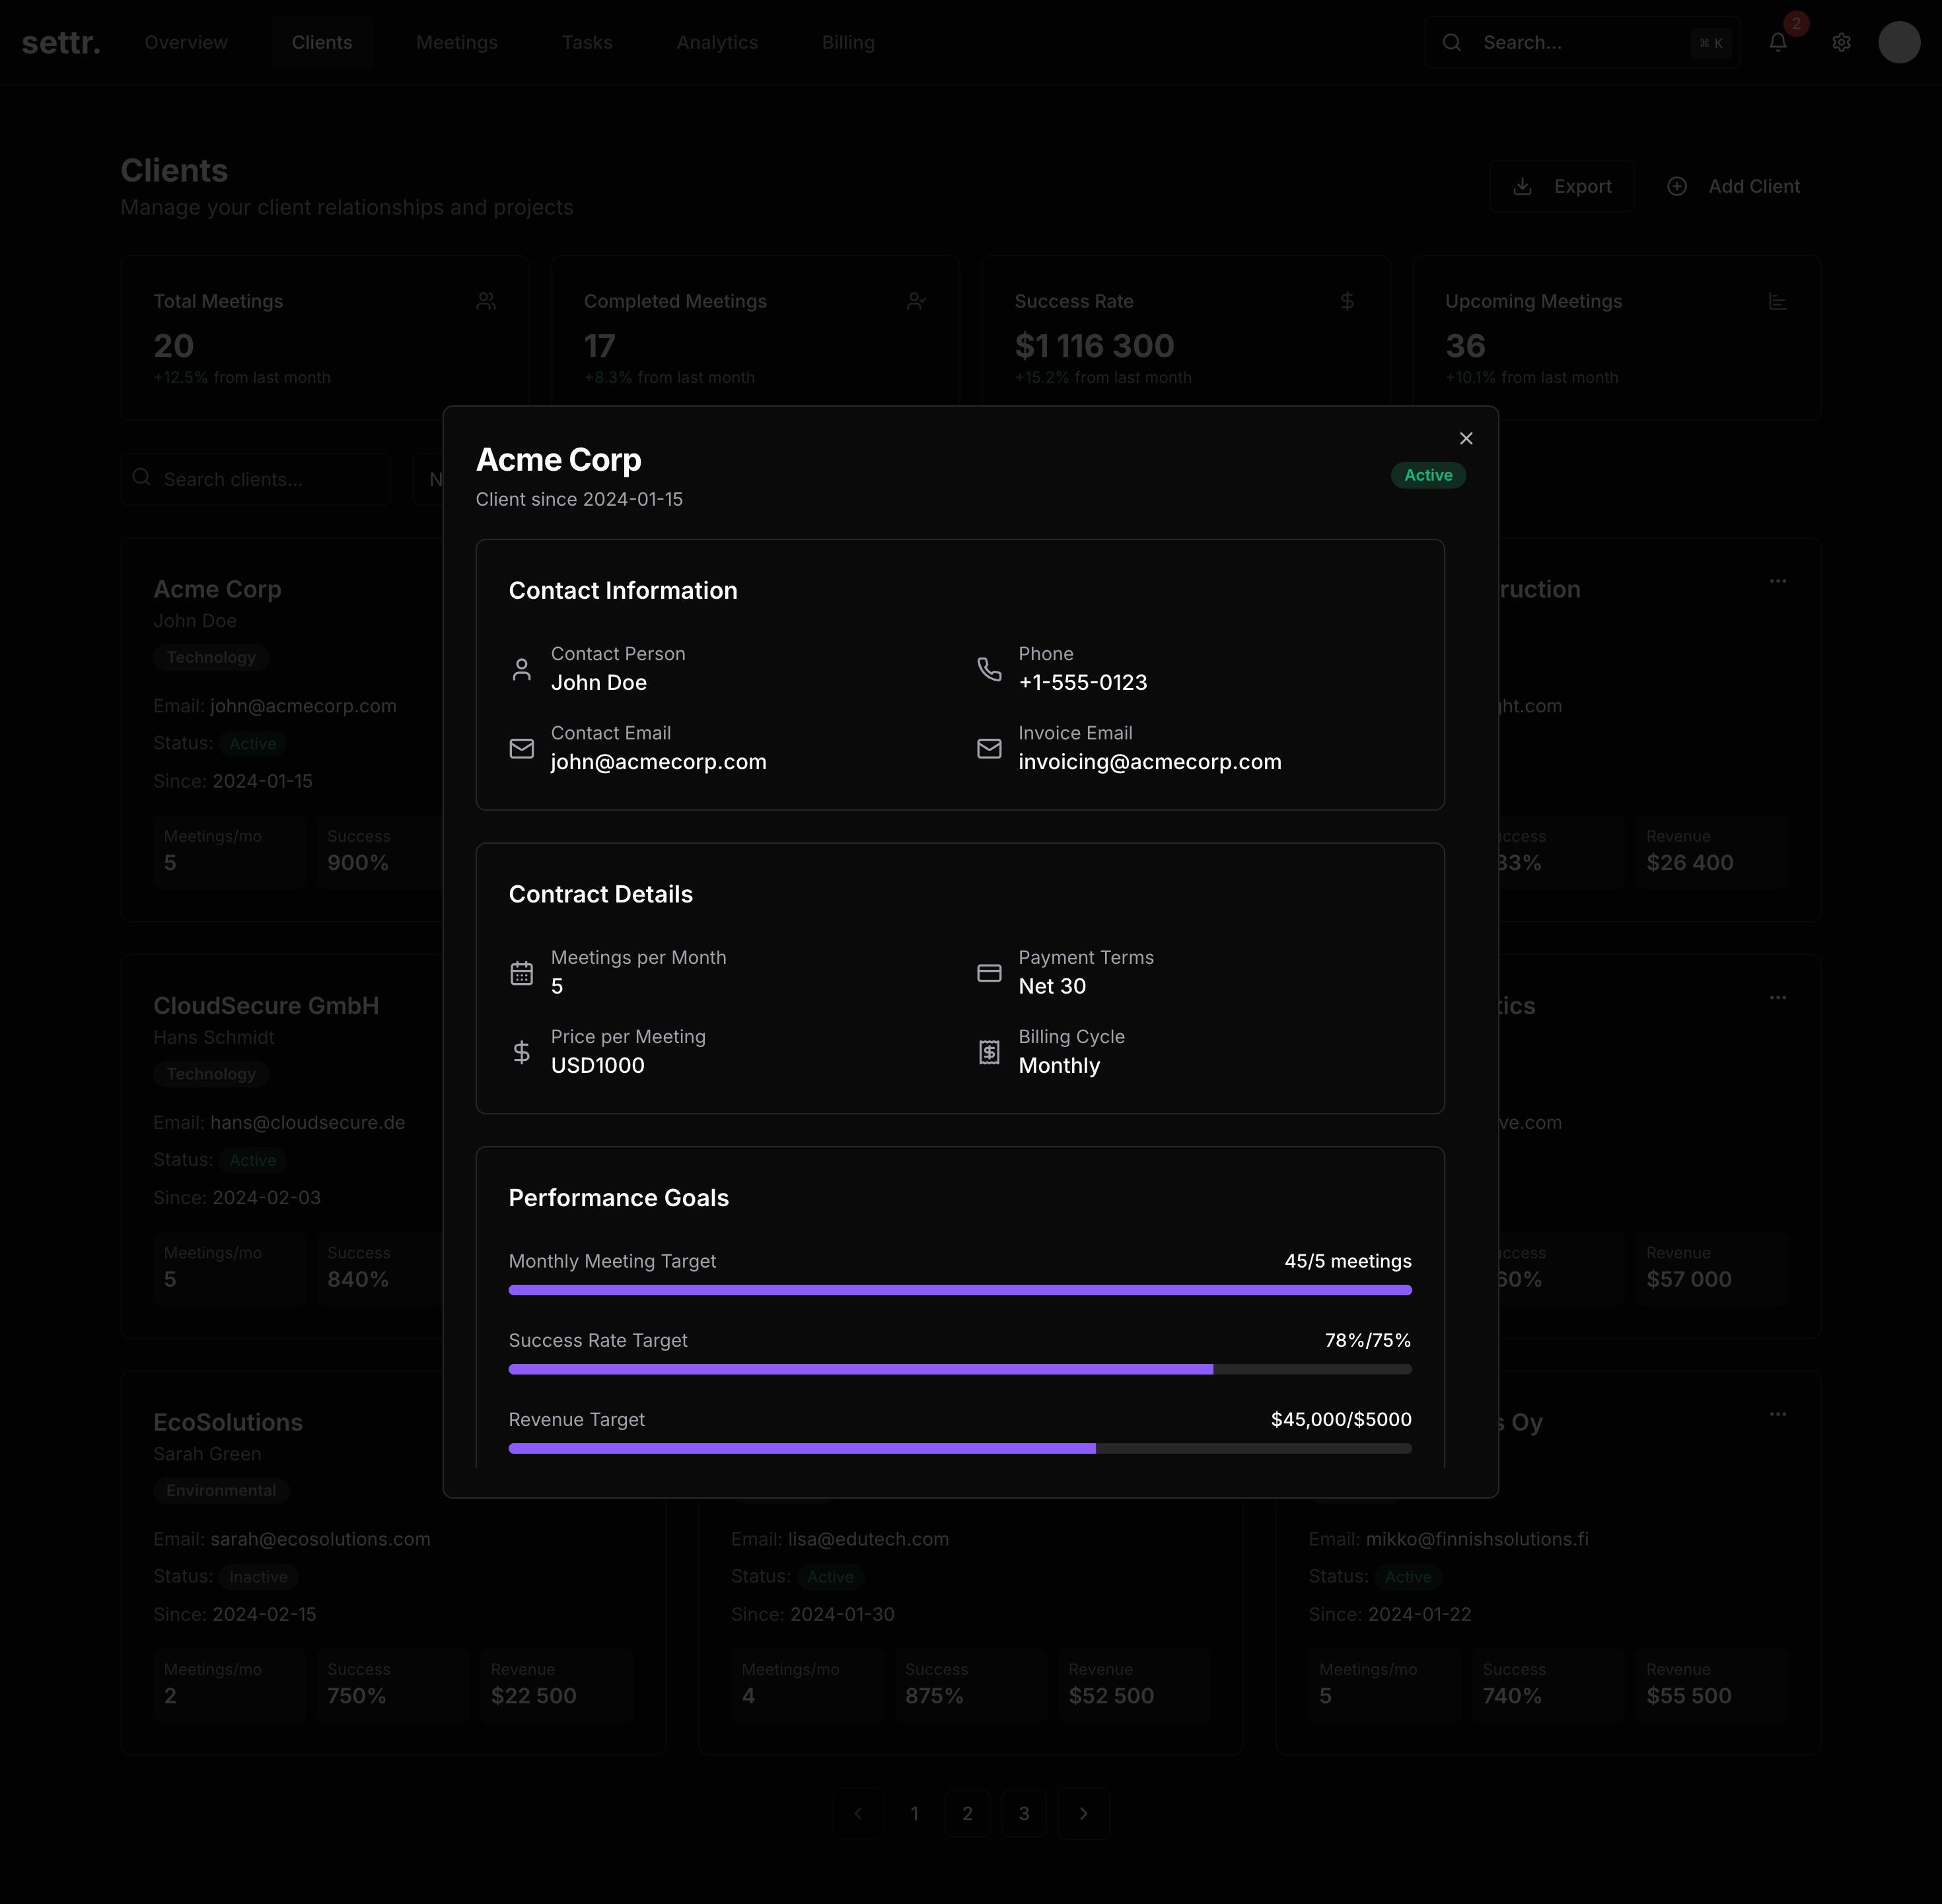The width and height of the screenshot is (1942, 1904).
Task: Click the $57 000 revenue value
Action: click(x=1689, y=1279)
